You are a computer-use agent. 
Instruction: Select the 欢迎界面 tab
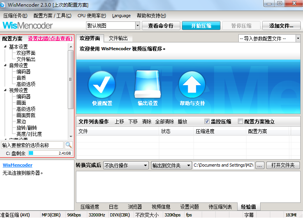pyautogui.click(x=90, y=38)
